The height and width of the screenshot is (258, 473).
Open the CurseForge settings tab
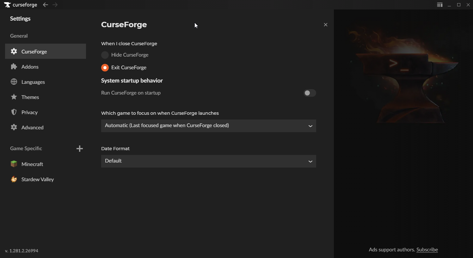pyautogui.click(x=46, y=51)
